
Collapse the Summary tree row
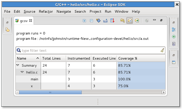pos(18,65)
